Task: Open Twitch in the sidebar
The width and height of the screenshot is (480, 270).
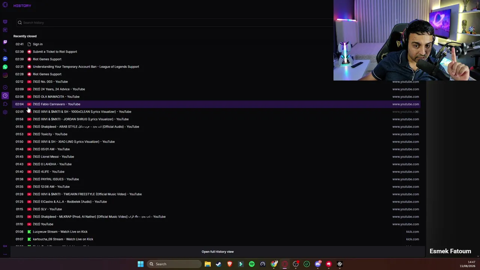Action: tap(5, 42)
